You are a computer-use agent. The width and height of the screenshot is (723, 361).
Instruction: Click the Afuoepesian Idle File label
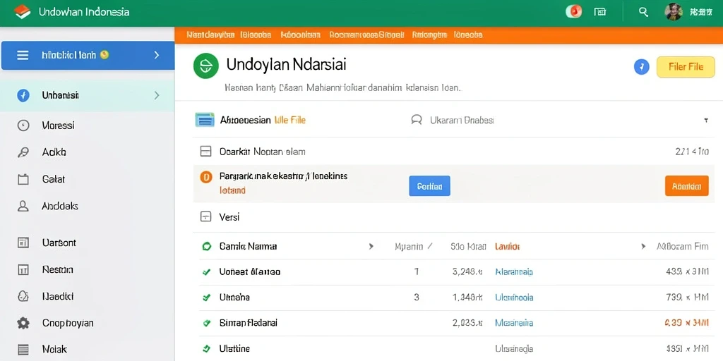tap(263, 120)
